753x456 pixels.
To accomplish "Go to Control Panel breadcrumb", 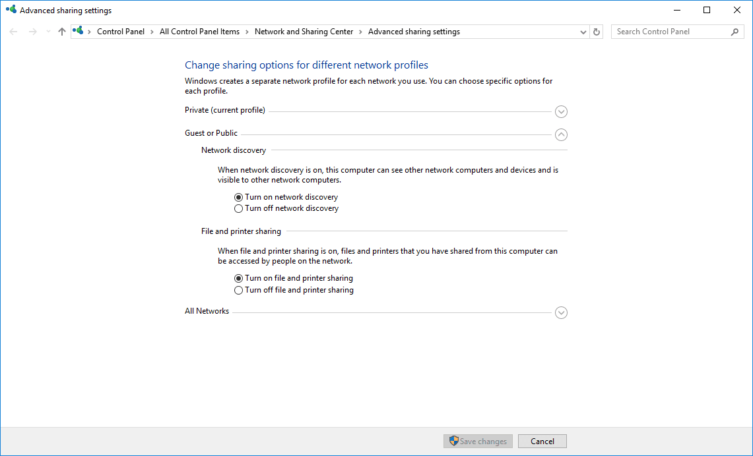I will pos(120,32).
